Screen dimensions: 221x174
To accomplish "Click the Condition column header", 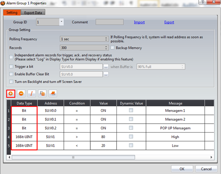I will pos(77,103).
